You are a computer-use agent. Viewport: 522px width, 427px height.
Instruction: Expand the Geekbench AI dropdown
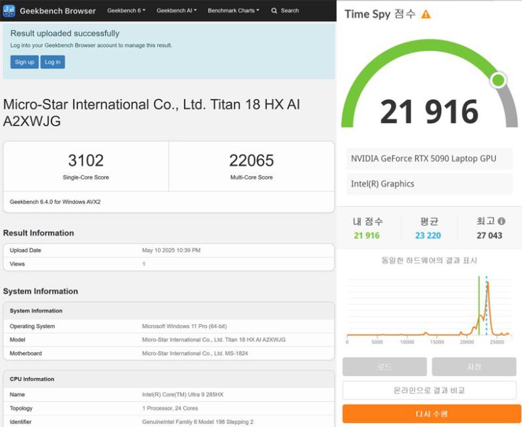click(176, 11)
